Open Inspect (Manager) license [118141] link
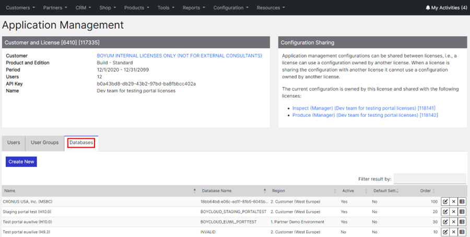This screenshot has height=237, width=470. tap(364, 108)
